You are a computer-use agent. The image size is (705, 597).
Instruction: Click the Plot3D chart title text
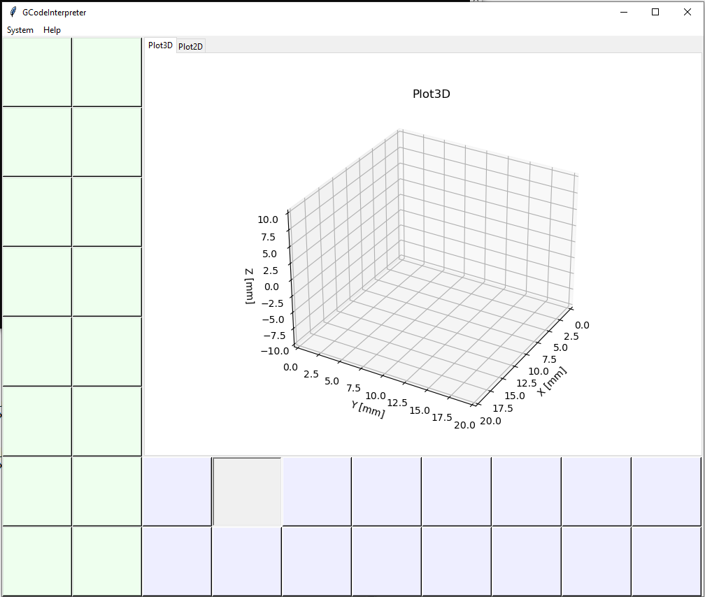(x=432, y=94)
